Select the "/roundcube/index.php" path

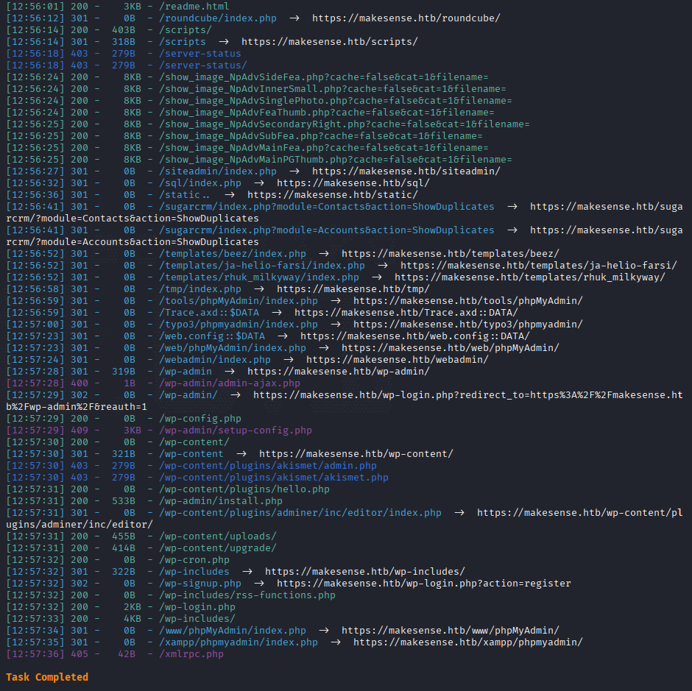[218, 18]
